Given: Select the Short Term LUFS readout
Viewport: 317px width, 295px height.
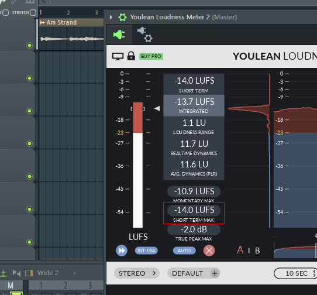Looking at the screenshot, I should tap(194, 84).
